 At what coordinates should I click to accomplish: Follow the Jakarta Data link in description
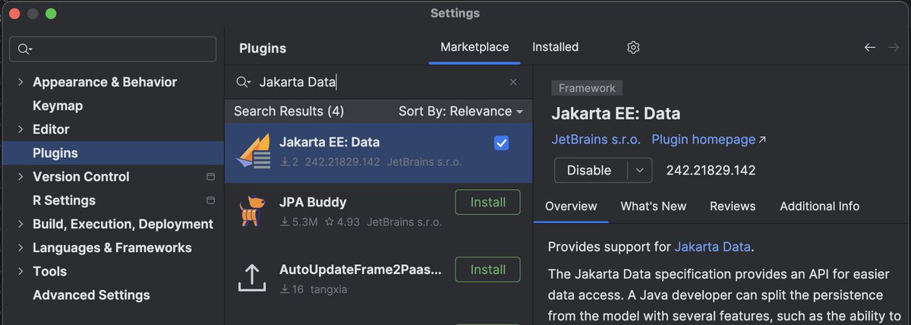click(712, 247)
